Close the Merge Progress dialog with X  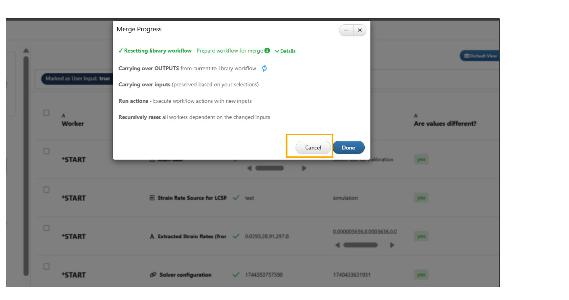tap(360, 30)
